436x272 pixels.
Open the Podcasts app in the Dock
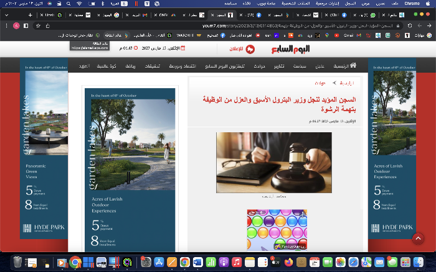click(224, 262)
